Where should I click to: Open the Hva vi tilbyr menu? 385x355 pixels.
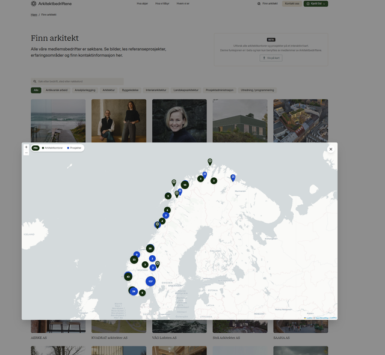(x=162, y=4)
